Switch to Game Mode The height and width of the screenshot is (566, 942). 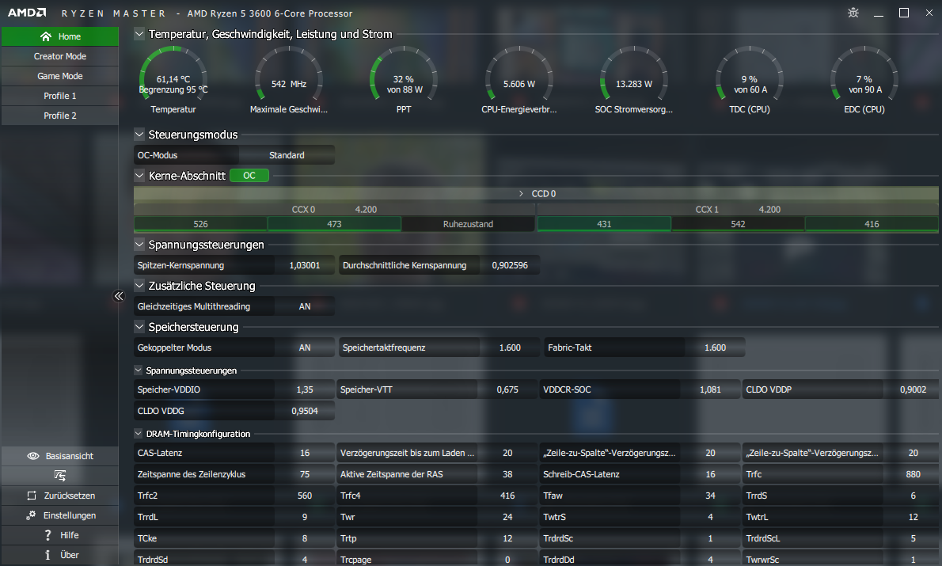pyautogui.click(x=60, y=76)
